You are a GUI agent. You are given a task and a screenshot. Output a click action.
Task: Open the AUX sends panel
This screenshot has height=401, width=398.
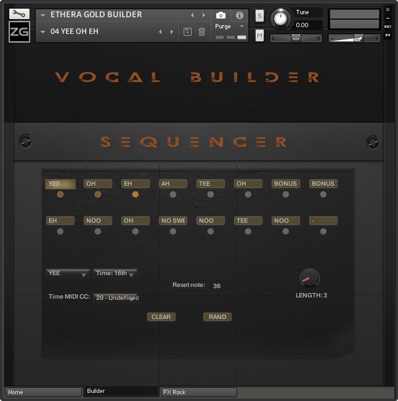click(x=388, y=27)
